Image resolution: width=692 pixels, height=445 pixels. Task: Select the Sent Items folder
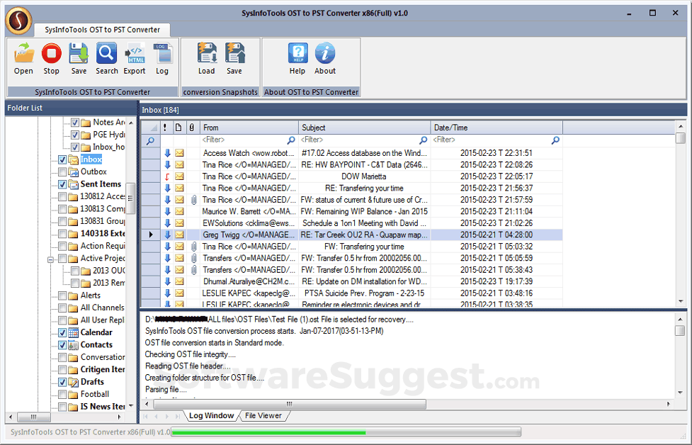(x=101, y=184)
